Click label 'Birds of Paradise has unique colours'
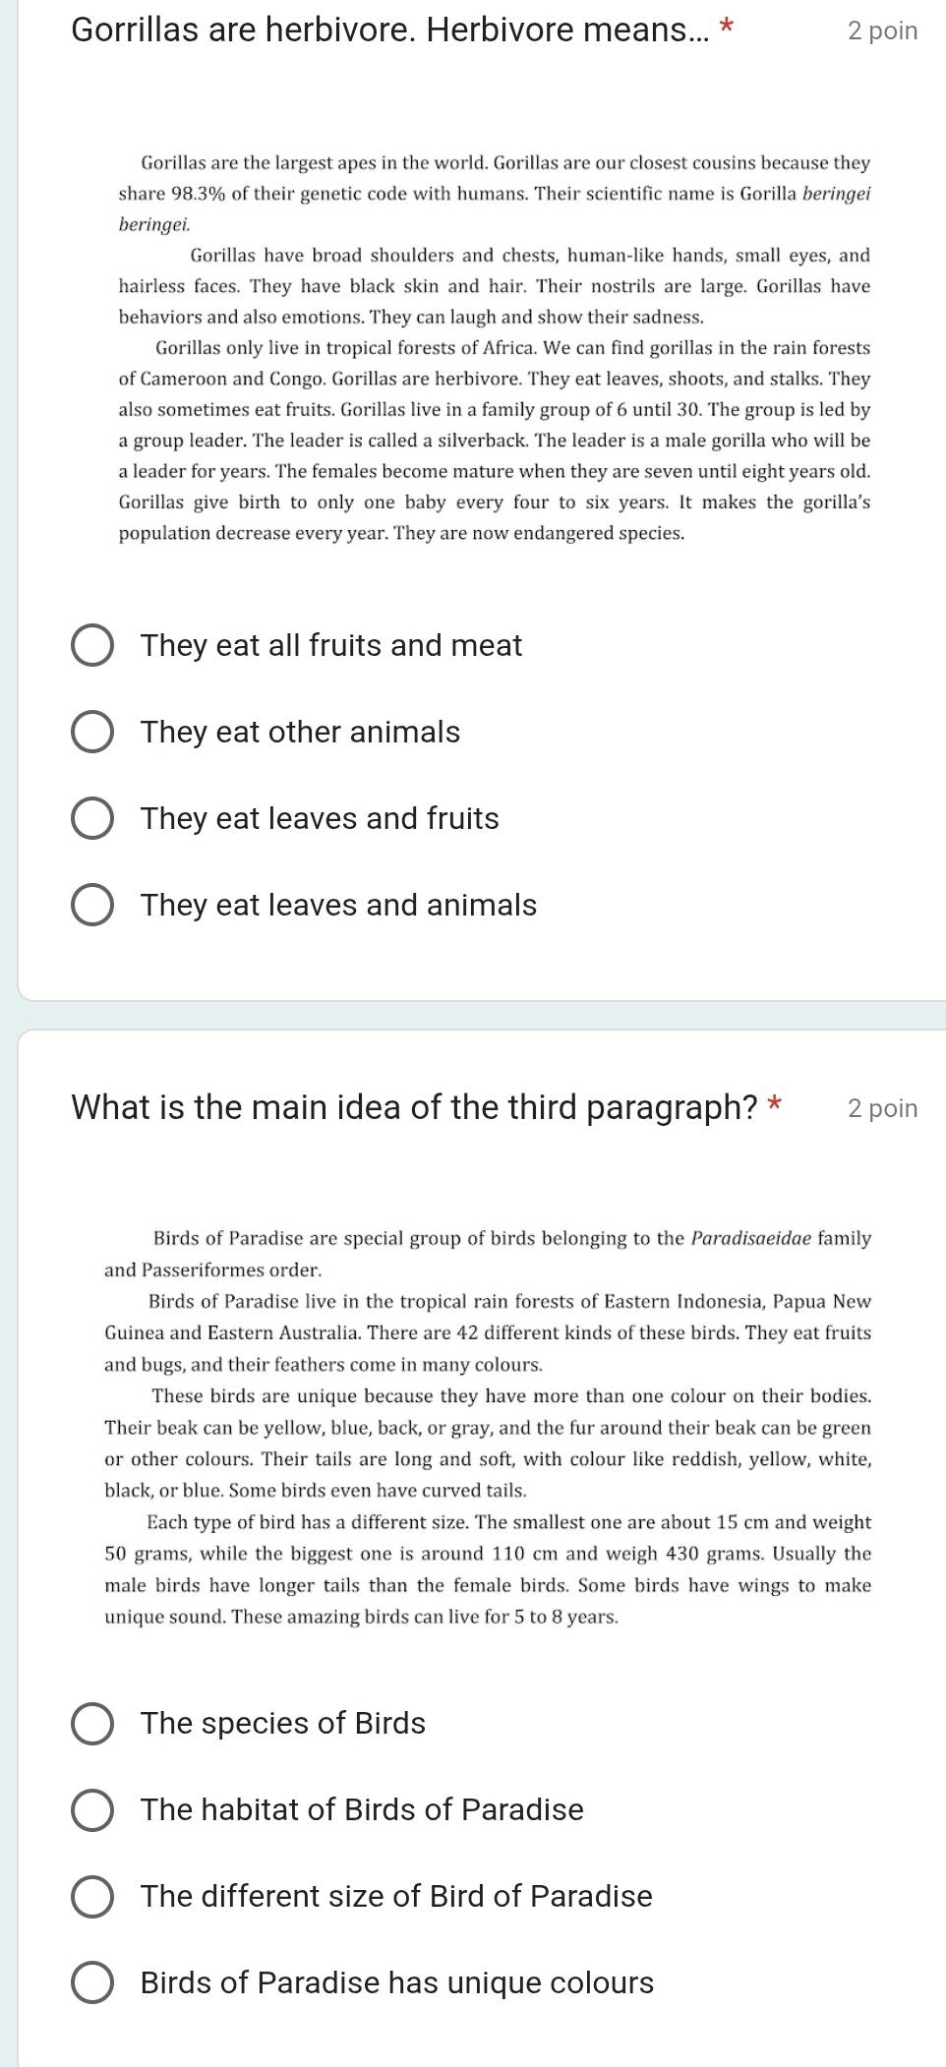 pyautogui.click(x=397, y=1982)
